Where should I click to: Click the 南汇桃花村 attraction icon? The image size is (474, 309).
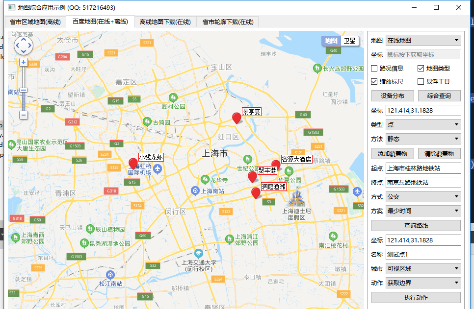333,236
